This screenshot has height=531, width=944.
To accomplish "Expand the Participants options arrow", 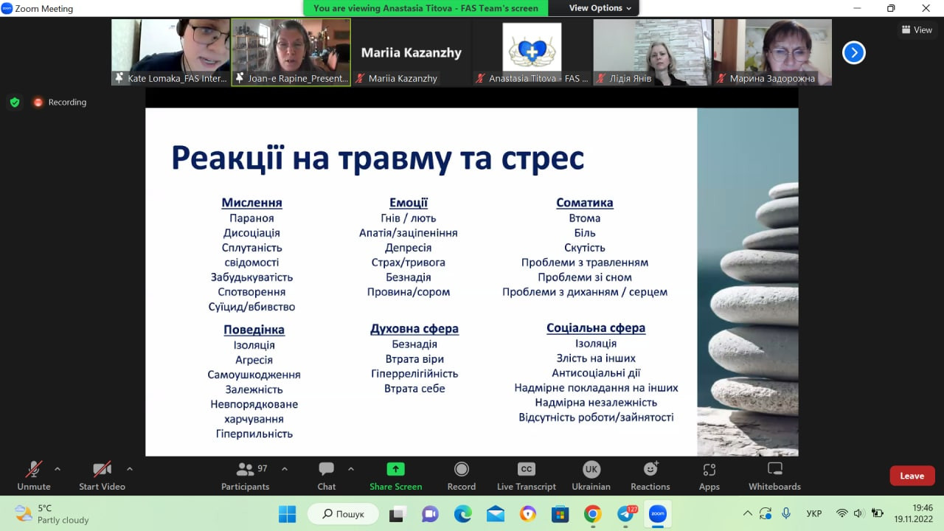I will (285, 468).
